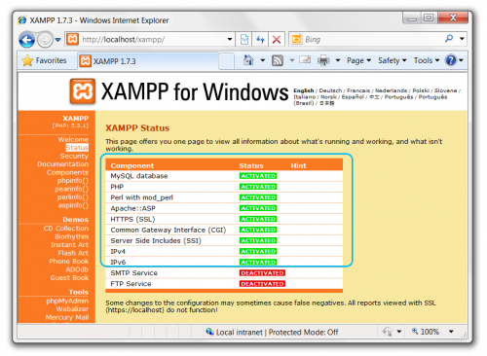Viewport: 487px width, 356px height.
Task: Open the aspinfo() sidebar link
Action: coord(73,205)
